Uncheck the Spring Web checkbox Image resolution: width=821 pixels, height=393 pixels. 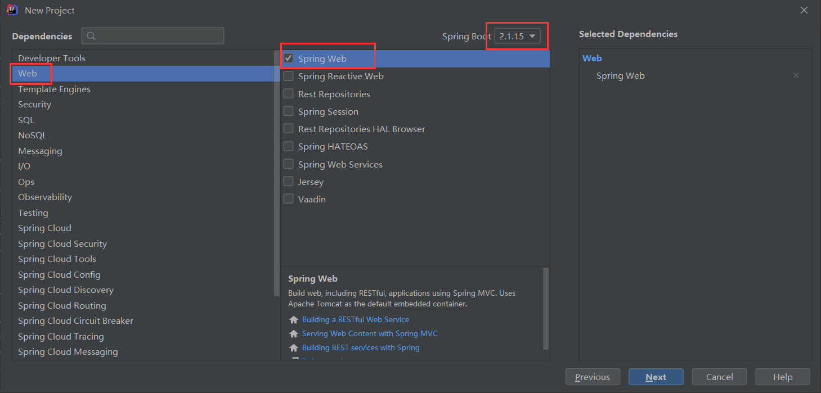[x=289, y=58]
